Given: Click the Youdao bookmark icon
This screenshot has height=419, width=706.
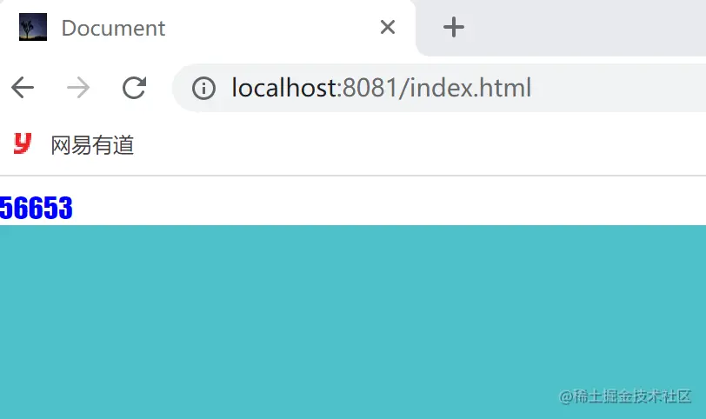Looking at the screenshot, I should tap(23, 144).
